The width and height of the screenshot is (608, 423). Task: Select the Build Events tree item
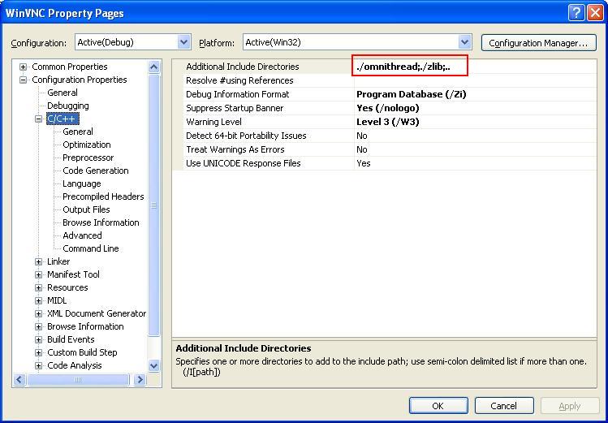click(x=71, y=339)
